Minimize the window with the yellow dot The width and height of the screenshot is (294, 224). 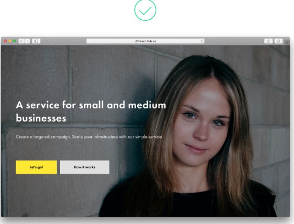click(x=10, y=41)
